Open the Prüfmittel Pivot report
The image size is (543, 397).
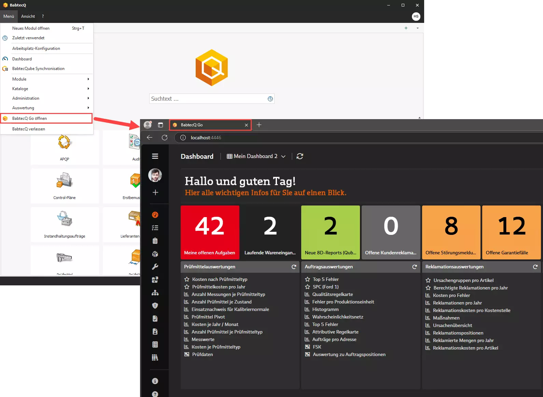tap(208, 317)
